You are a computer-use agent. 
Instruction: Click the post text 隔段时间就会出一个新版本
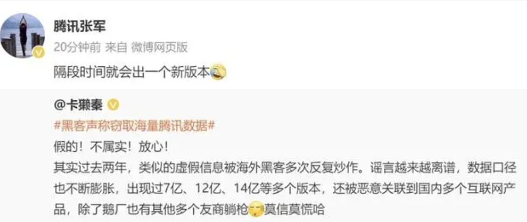click(132, 72)
